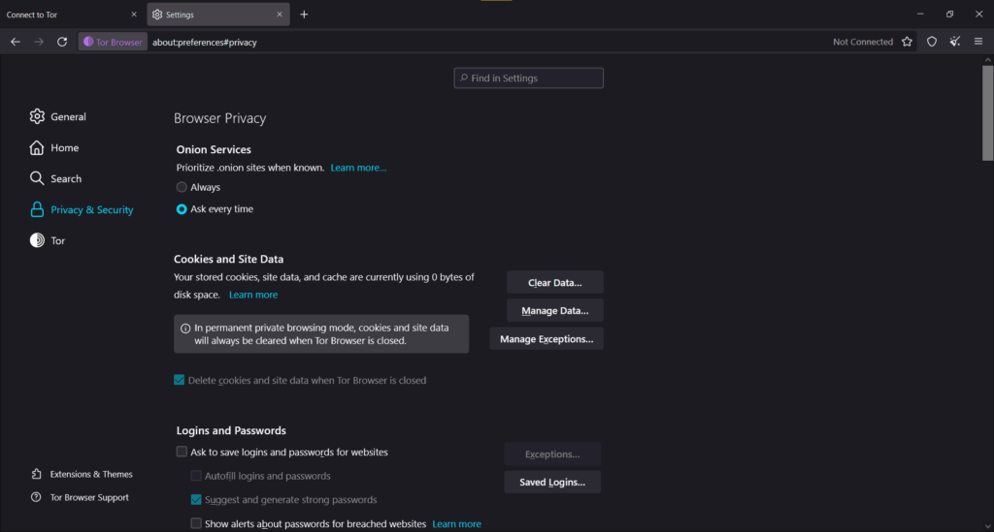This screenshot has height=532, width=994.
Task: Click the Logins and Passwords heading
Action: [231, 431]
